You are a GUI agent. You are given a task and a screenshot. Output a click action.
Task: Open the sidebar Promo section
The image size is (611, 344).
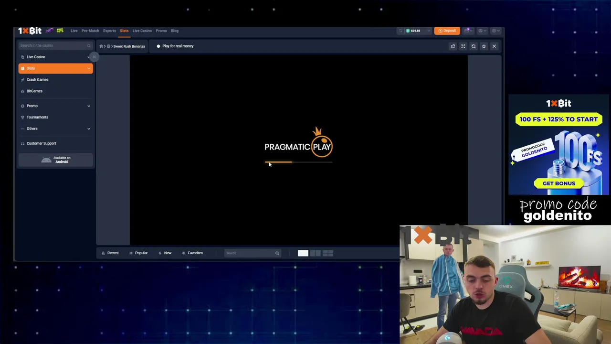[32, 106]
